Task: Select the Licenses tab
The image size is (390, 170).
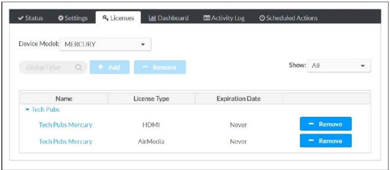Action: click(x=118, y=18)
